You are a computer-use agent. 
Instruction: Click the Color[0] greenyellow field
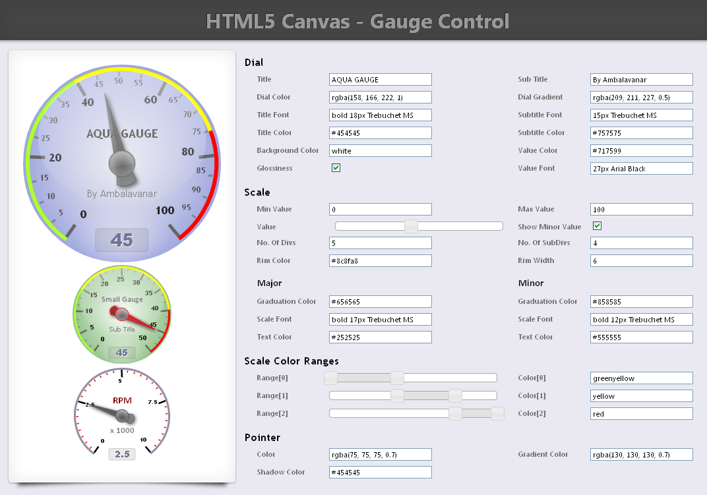click(x=641, y=378)
